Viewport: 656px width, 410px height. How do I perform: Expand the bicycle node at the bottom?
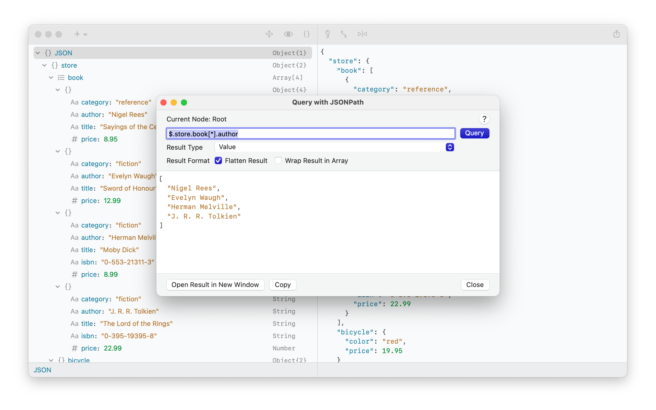[51, 360]
